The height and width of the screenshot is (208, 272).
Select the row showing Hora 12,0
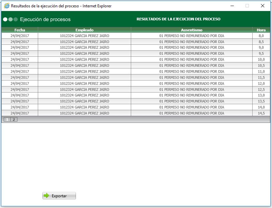point(134,83)
